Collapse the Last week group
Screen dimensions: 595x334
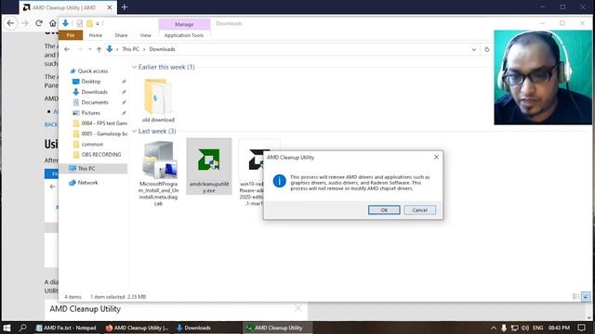pyautogui.click(x=134, y=131)
